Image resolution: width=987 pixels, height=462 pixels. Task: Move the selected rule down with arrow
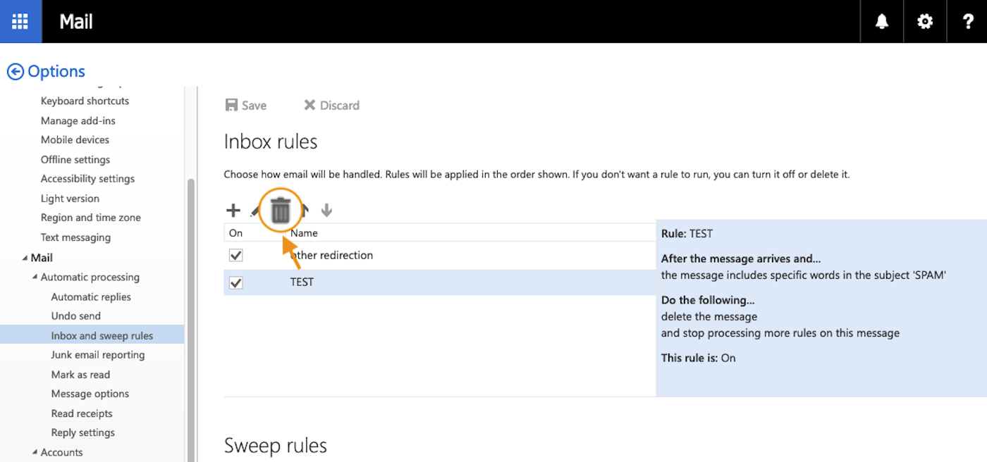point(326,210)
